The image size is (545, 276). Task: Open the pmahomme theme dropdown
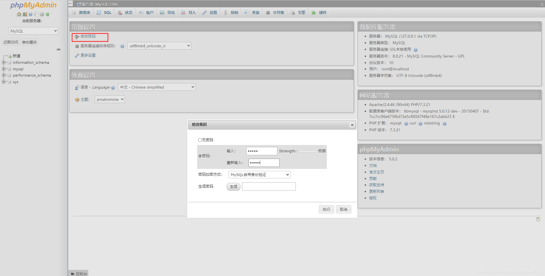click(x=110, y=99)
